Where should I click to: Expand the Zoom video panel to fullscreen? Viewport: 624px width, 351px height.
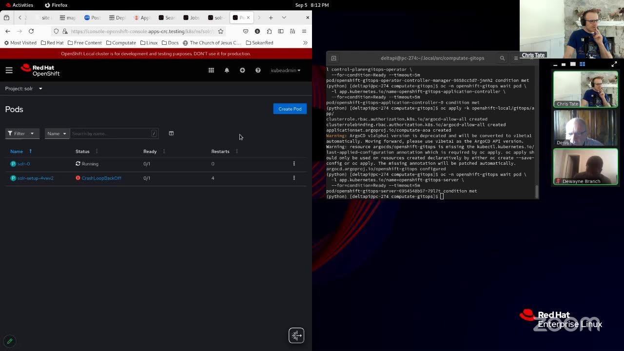point(614,64)
